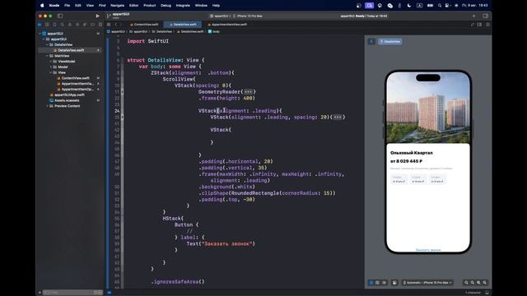
Task: Open the Editor menu
Action: click(x=133, y=6)
